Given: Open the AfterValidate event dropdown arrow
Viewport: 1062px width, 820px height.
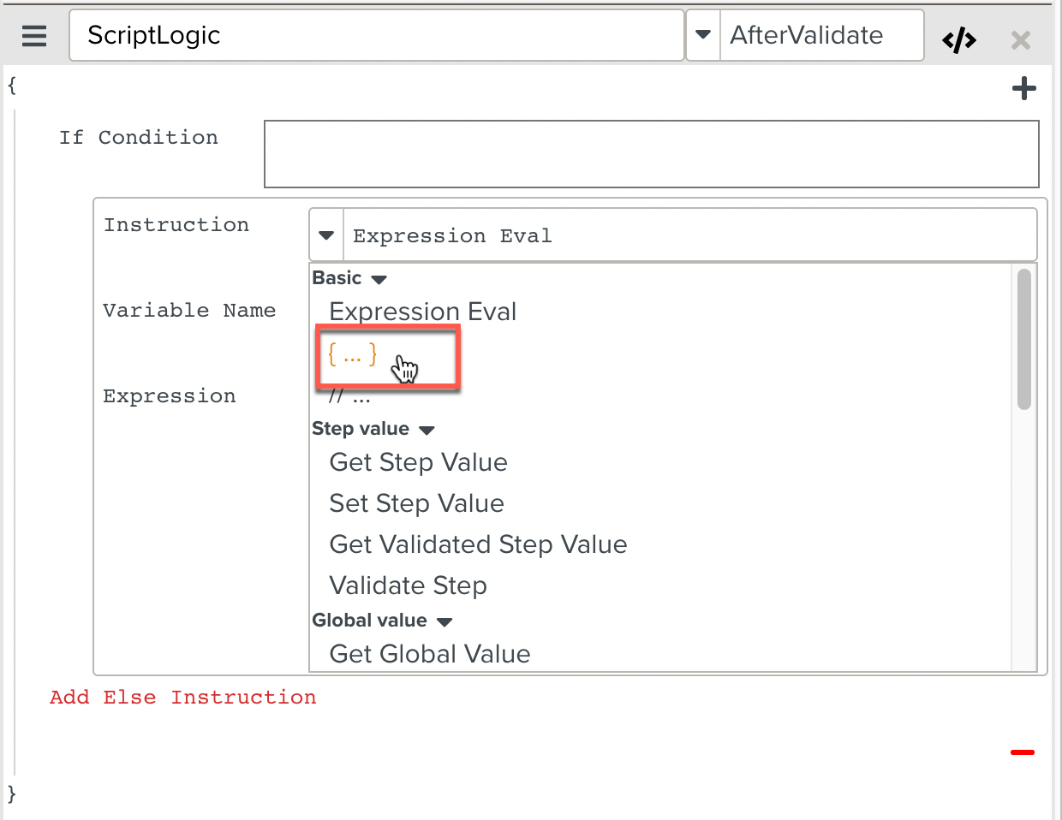Looking at the screenshot, I should (703, 35).
